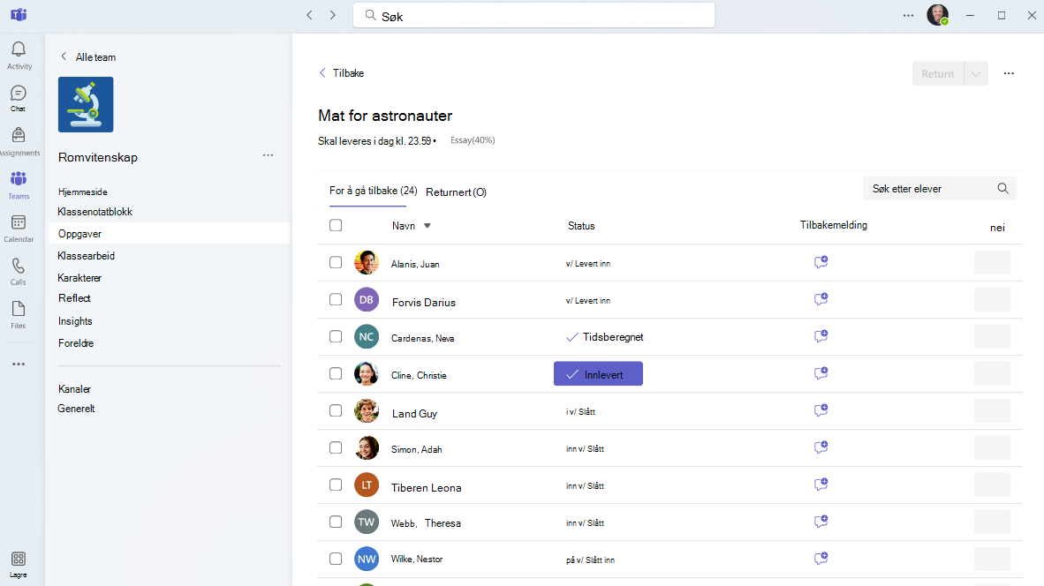Click the feedback icon for Cline, Christie
The width and height of the screenshot is (1044, 586).
point(821,373)
